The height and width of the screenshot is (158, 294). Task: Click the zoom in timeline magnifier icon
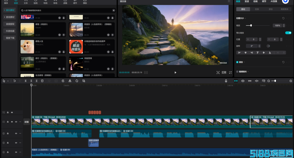[291, 81]
